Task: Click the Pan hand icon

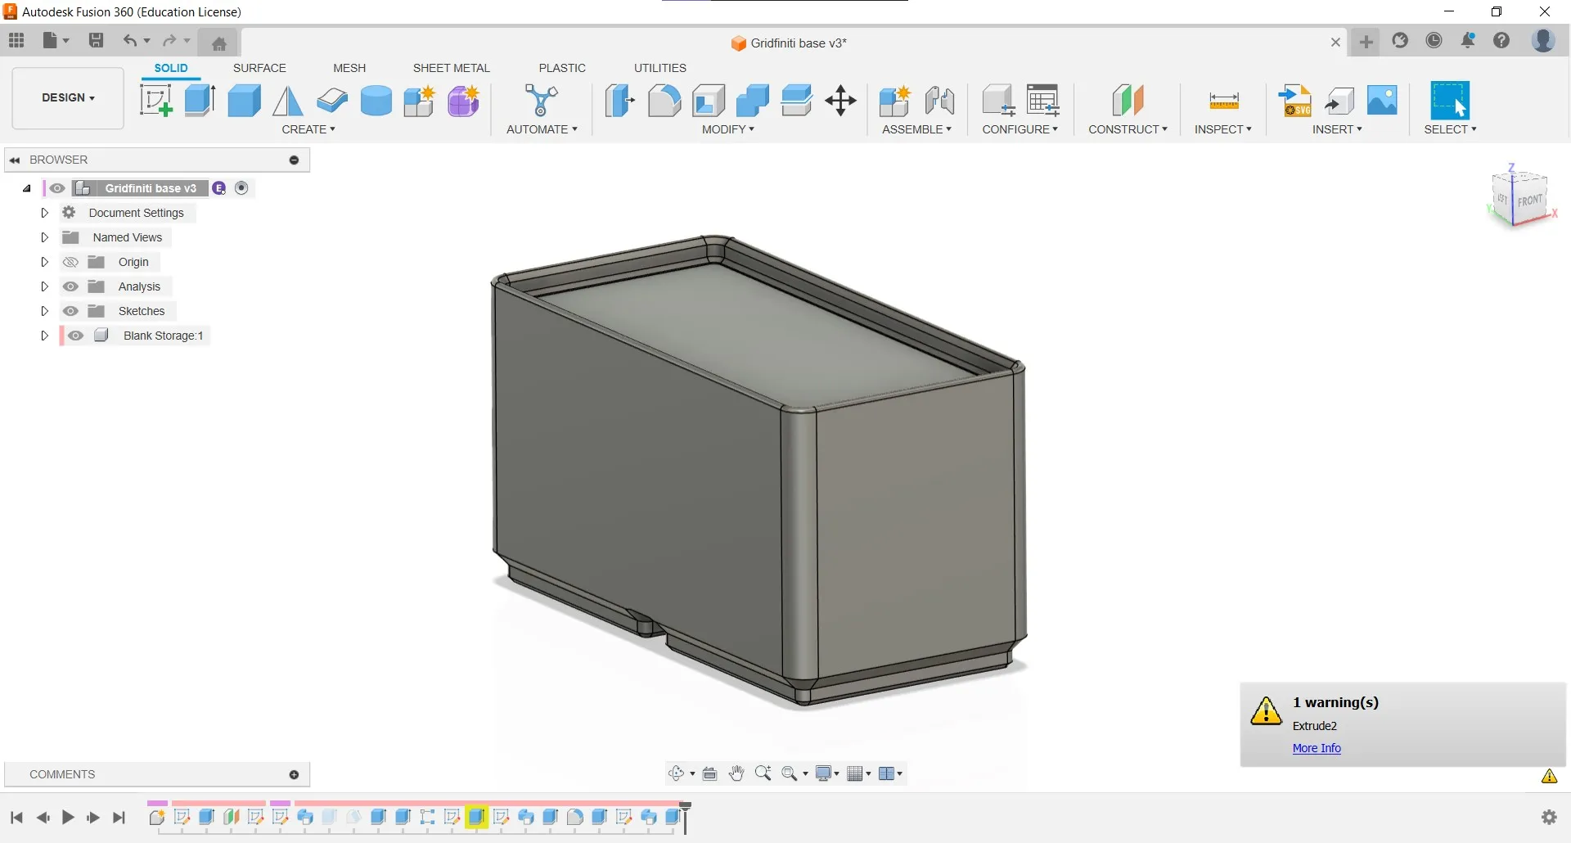Action: [x=736, y=773]
